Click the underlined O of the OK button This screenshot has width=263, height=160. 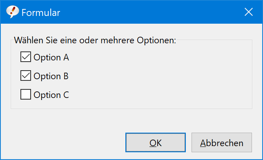[x=153, y=143]
